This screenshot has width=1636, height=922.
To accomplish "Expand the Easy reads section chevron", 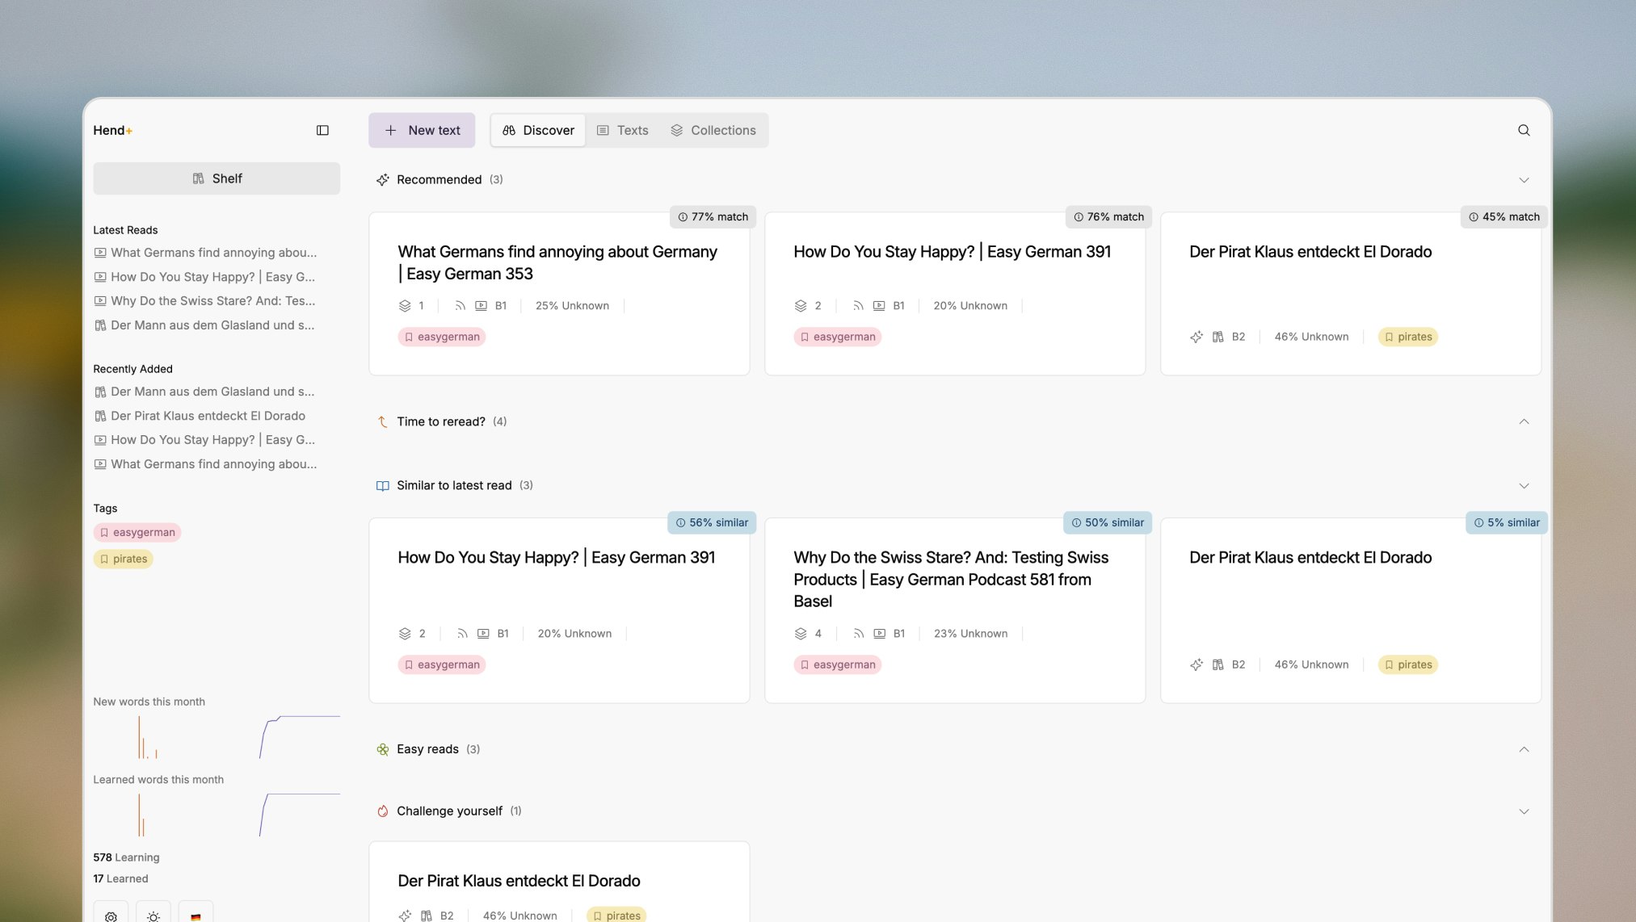I will [x=1524, y=749].
